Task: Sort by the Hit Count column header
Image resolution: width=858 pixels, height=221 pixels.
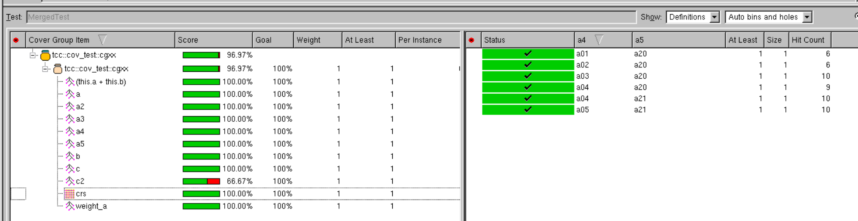Action: click(809, 40)
